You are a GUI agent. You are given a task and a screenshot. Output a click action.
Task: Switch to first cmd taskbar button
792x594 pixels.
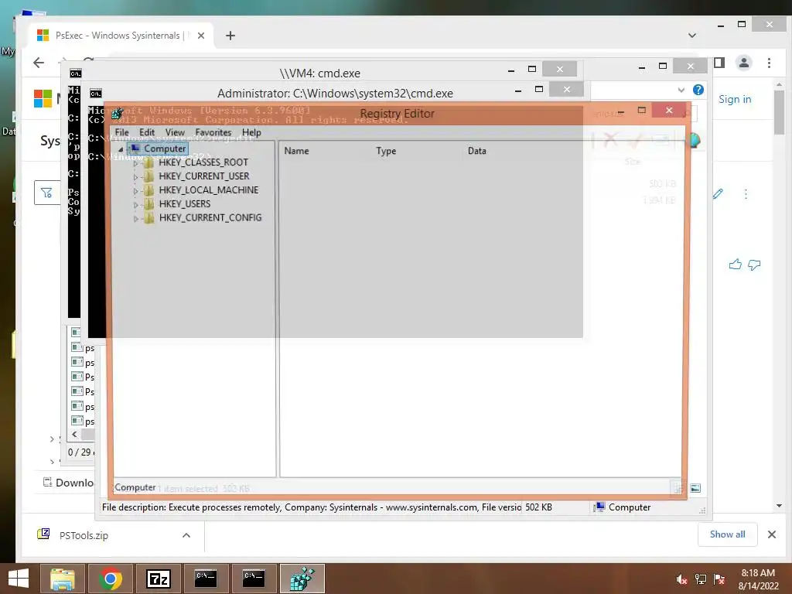tap(206, 579)
